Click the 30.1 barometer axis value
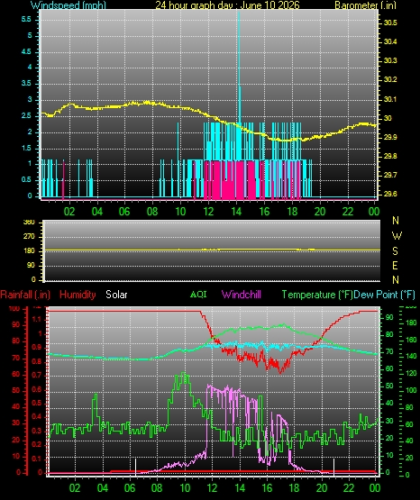The width and height of the screenshot is (420, 500). [x=390, y=99]
